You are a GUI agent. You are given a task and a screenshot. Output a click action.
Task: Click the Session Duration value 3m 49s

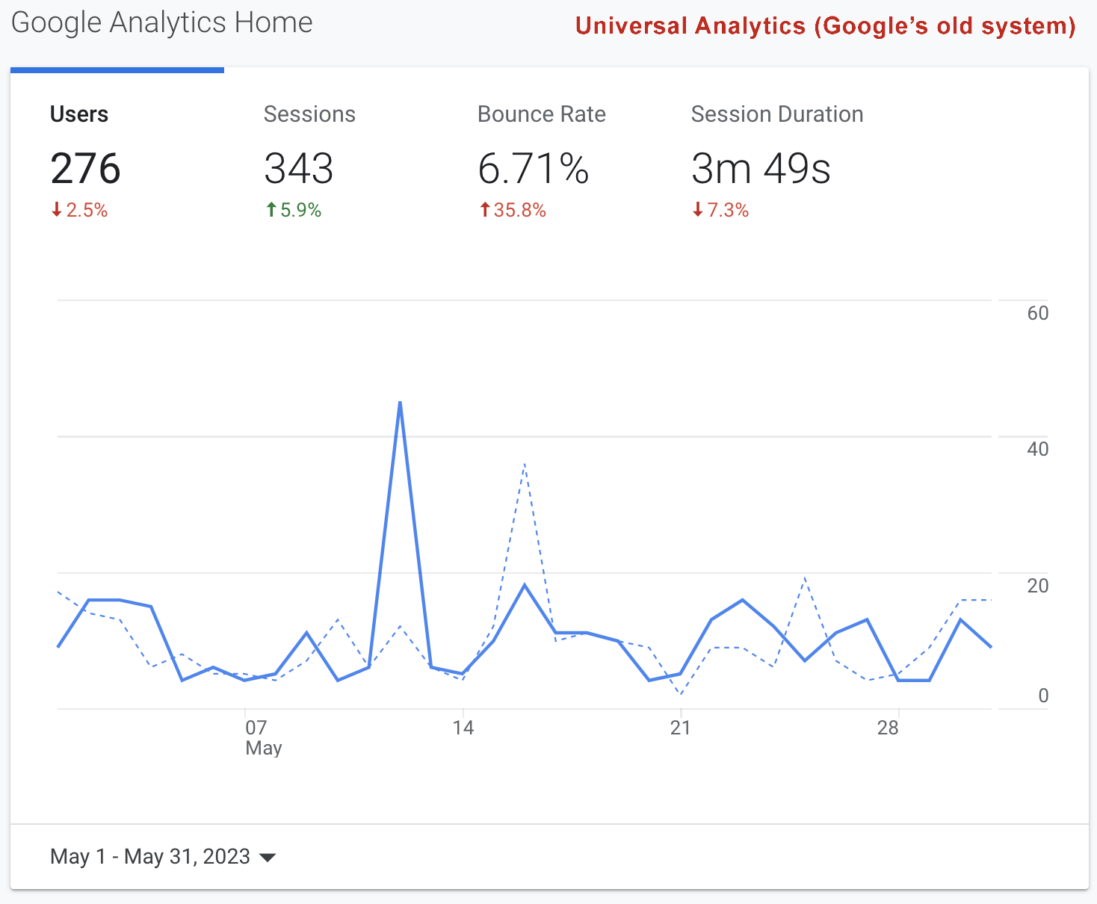click(x=761, y=169)
